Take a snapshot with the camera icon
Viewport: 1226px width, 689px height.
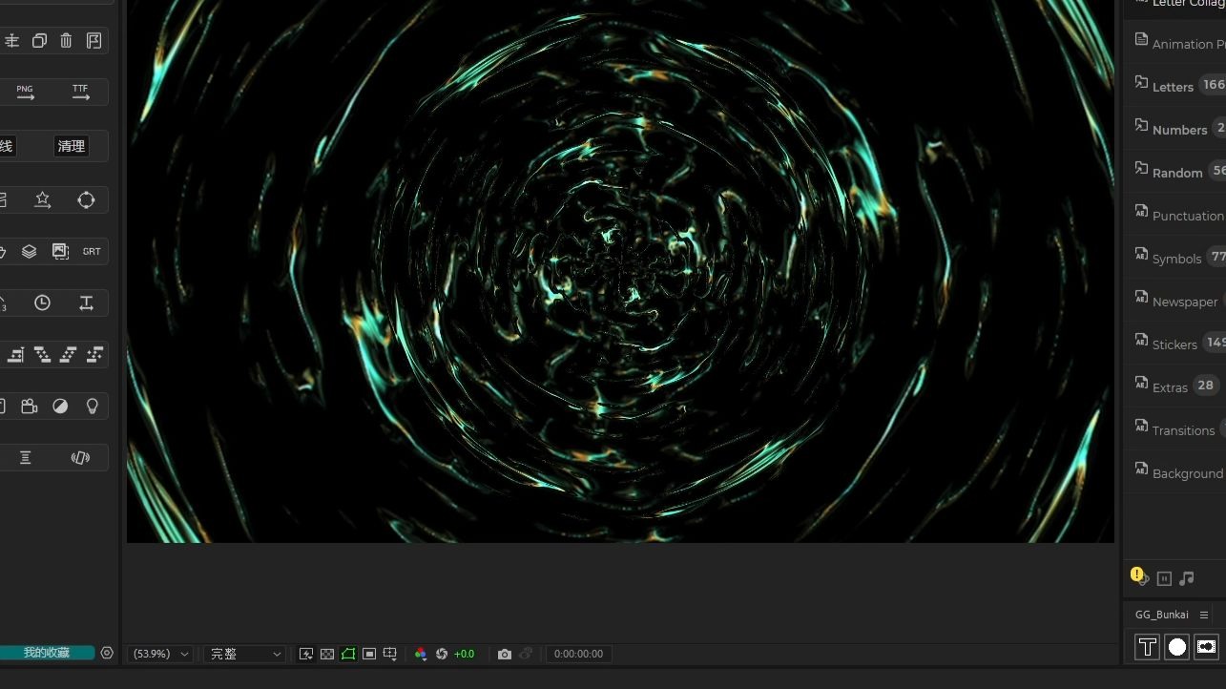(x=505, y=654)
